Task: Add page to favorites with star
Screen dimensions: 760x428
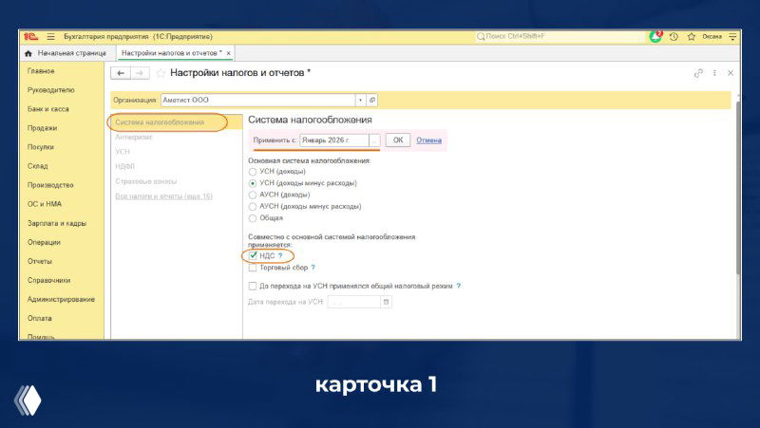Action: [161, 73]
